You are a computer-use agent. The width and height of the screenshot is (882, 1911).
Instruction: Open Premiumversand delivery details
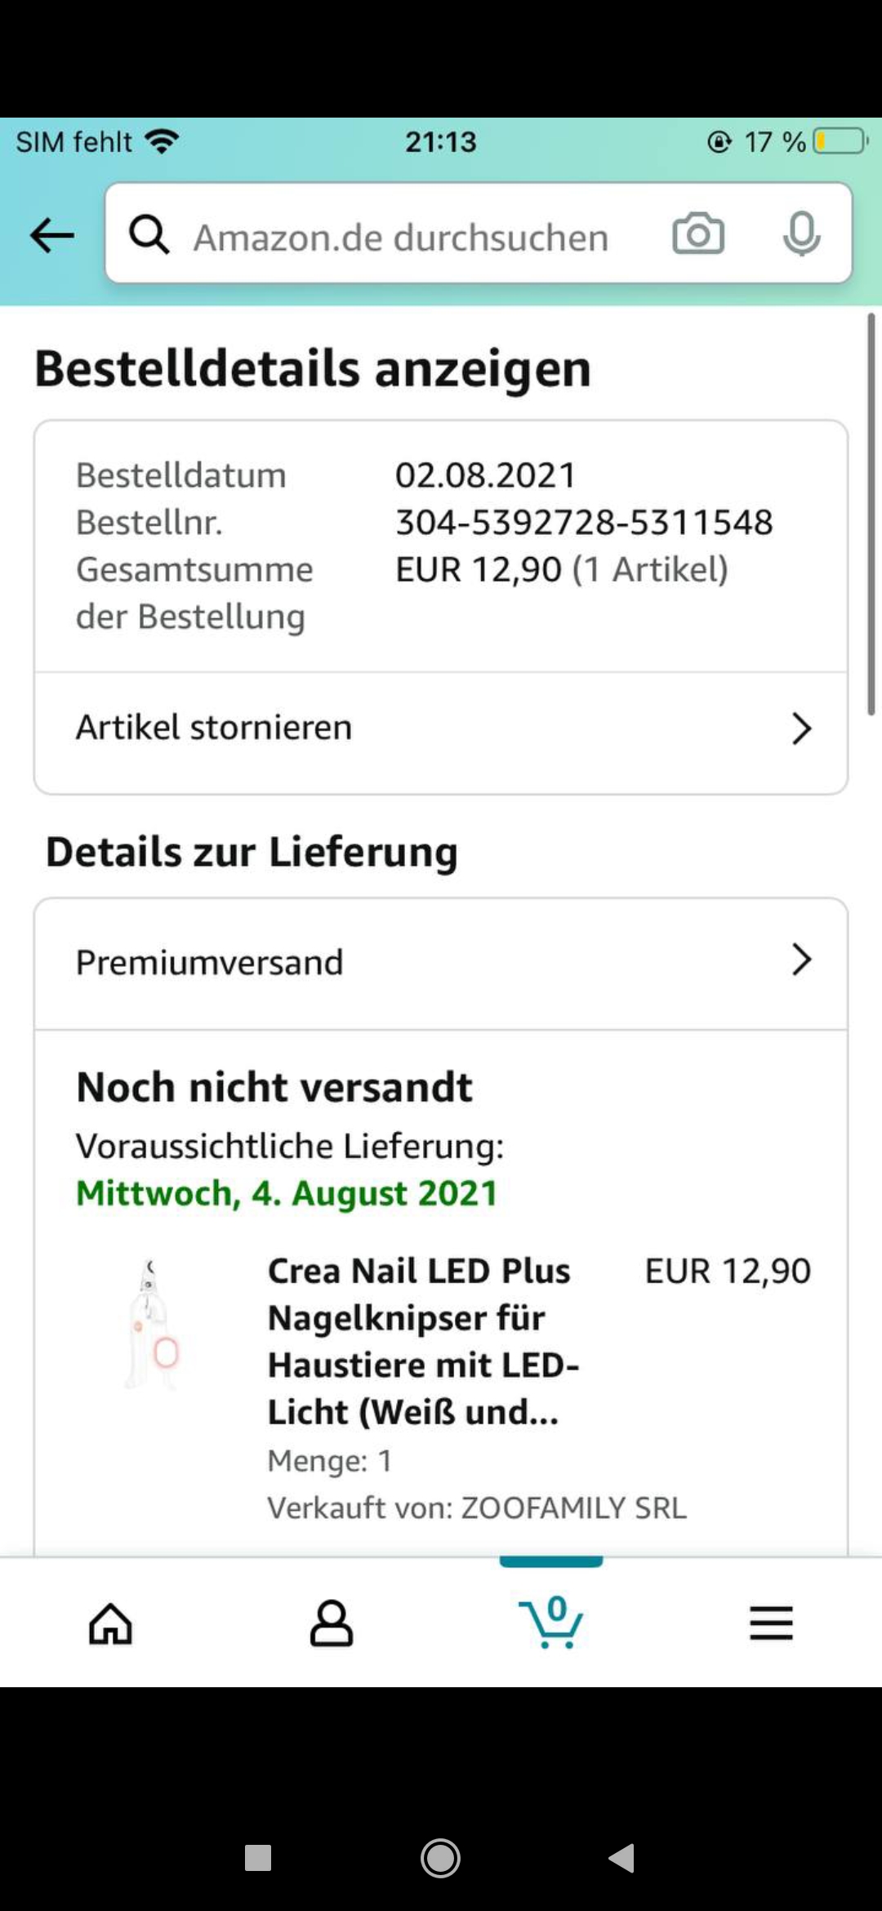coord(210,963)
